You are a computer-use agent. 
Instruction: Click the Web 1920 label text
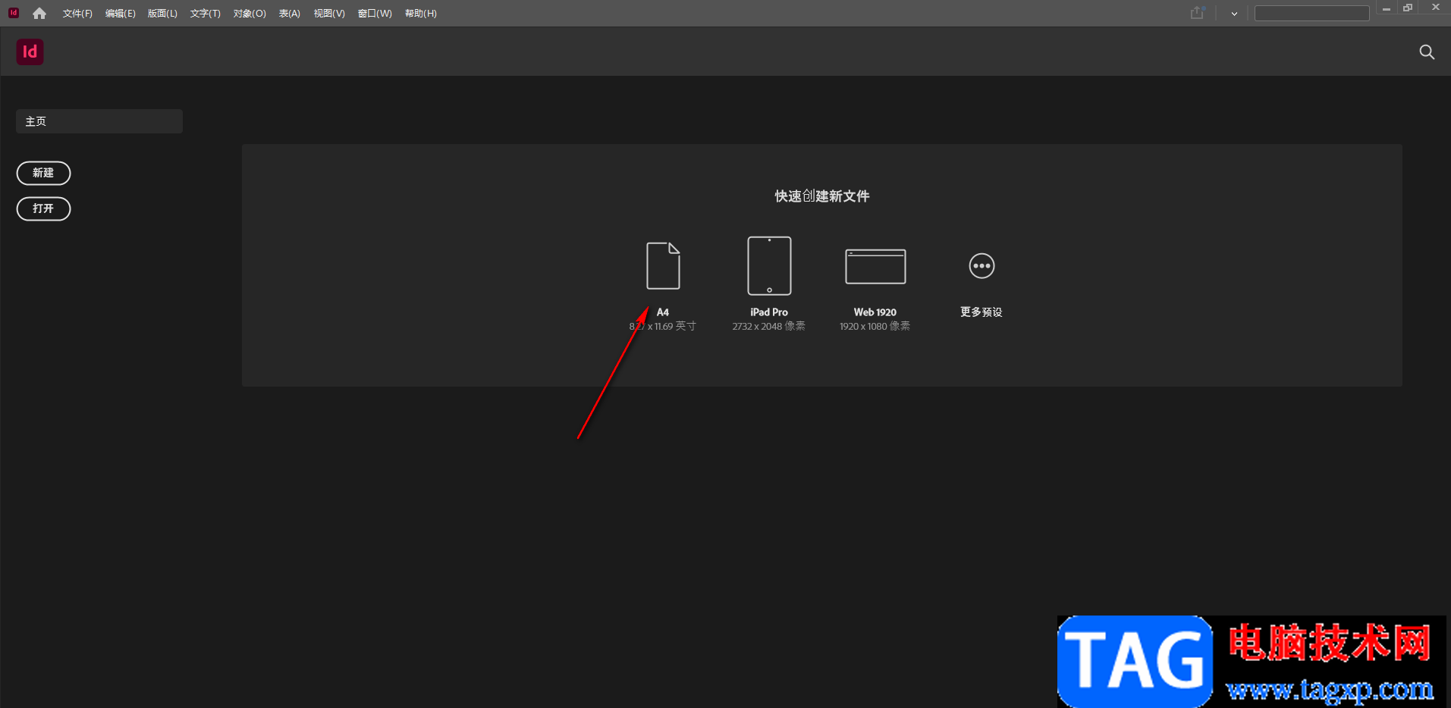pyautogui.click(x=875, y=312)
